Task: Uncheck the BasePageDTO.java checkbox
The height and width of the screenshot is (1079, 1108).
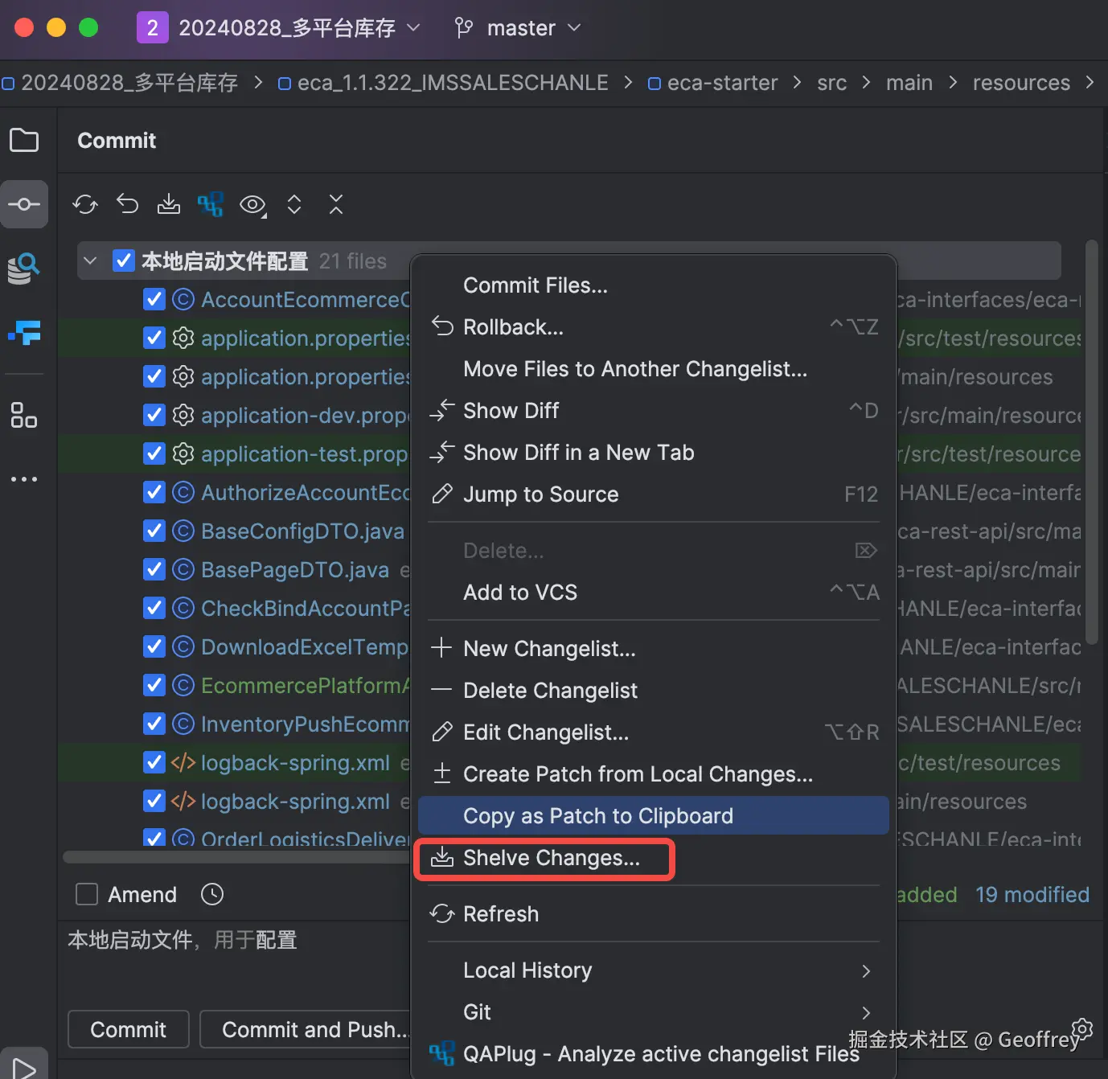Action: [154, 569]
